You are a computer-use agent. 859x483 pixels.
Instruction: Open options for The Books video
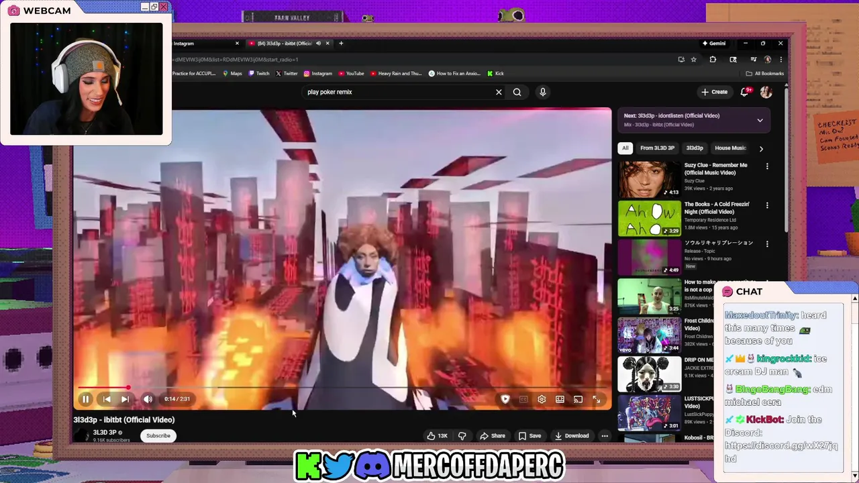767,205
